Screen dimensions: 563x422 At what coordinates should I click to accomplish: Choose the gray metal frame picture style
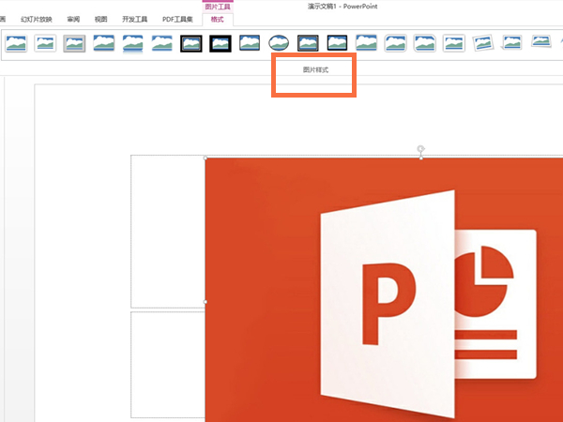75,43
